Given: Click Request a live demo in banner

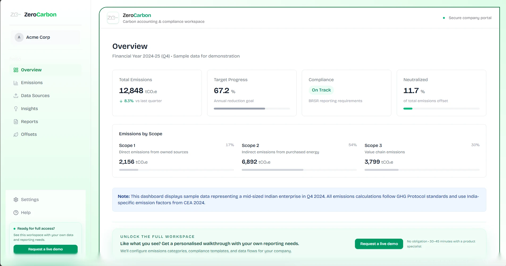Looking at the screenshot, I should (379, 244).
